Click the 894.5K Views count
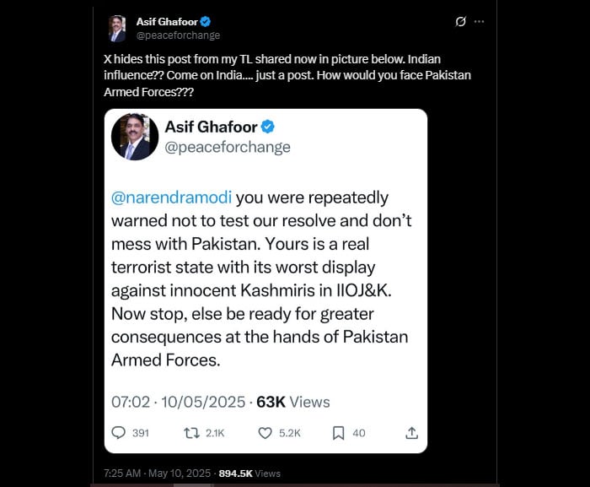This screenshot has width=590, height=487. 249,473
